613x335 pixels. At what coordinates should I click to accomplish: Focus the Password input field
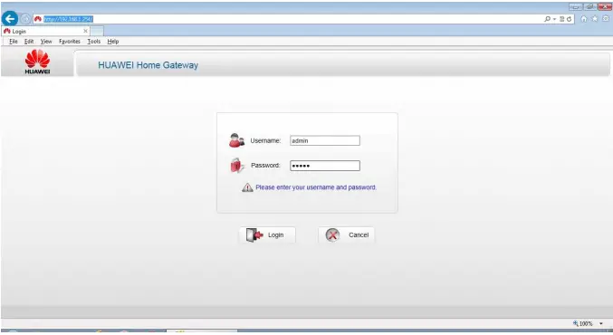[x=325, y=166]
